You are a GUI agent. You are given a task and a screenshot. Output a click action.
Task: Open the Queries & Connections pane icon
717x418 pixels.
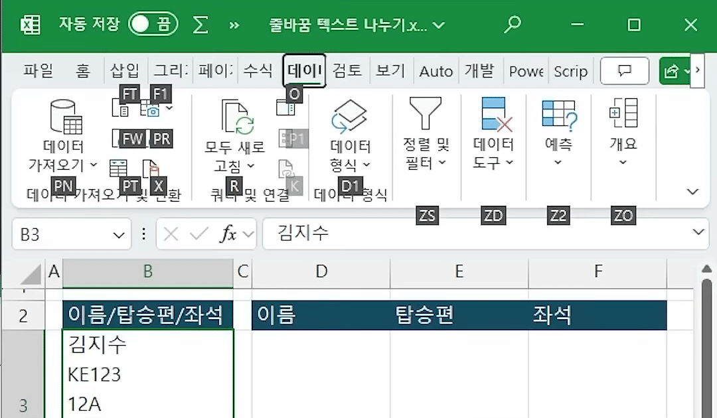click(286, 107)
